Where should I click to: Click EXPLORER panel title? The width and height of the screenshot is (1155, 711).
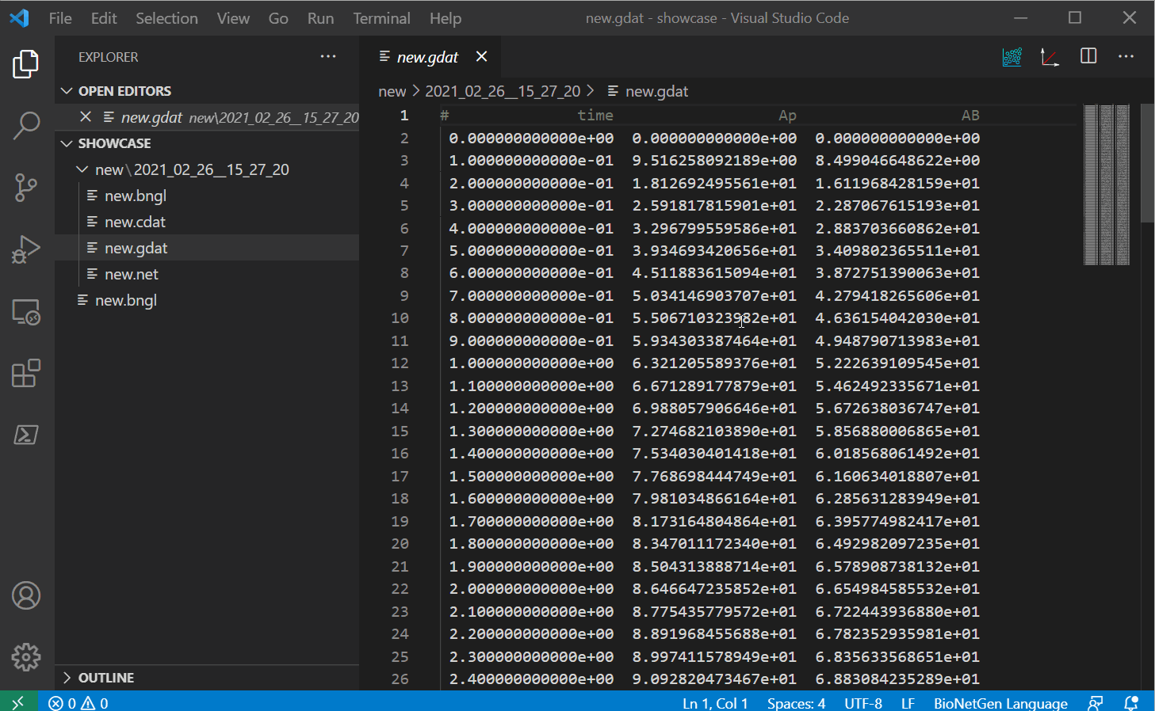108,57
